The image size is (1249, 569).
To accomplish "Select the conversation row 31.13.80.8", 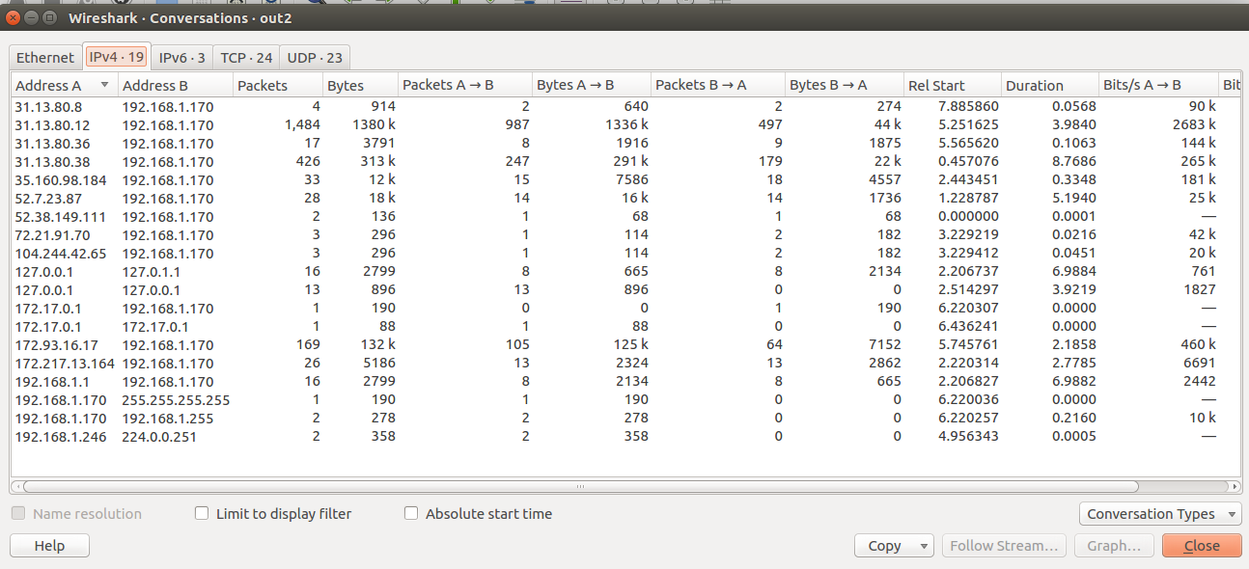I will (x=626, y=107).
